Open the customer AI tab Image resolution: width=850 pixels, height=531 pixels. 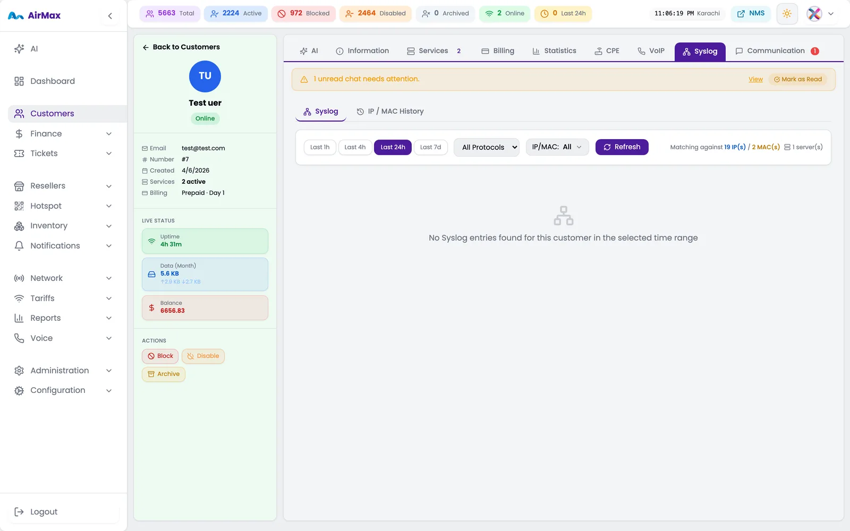pos(309,51)
